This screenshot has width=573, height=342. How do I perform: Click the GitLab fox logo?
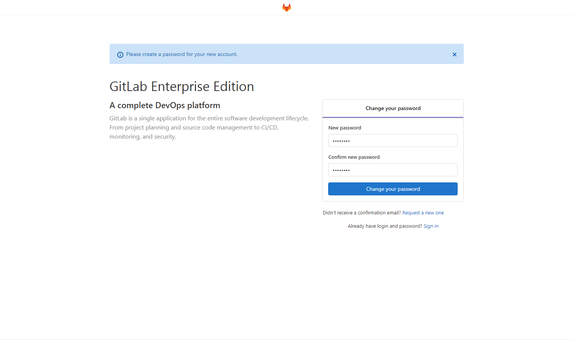(286, 8)
